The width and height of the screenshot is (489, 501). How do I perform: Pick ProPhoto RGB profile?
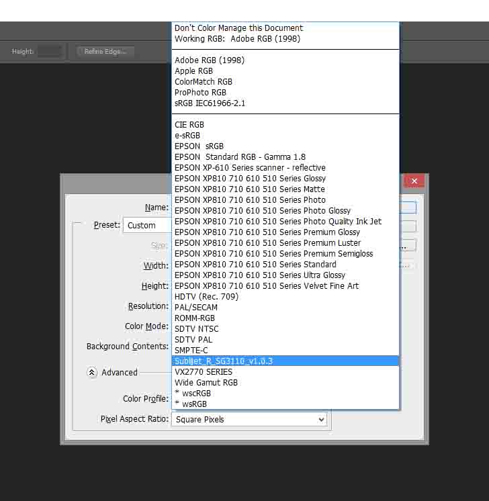pyautogui.click(x=285, y=93)
